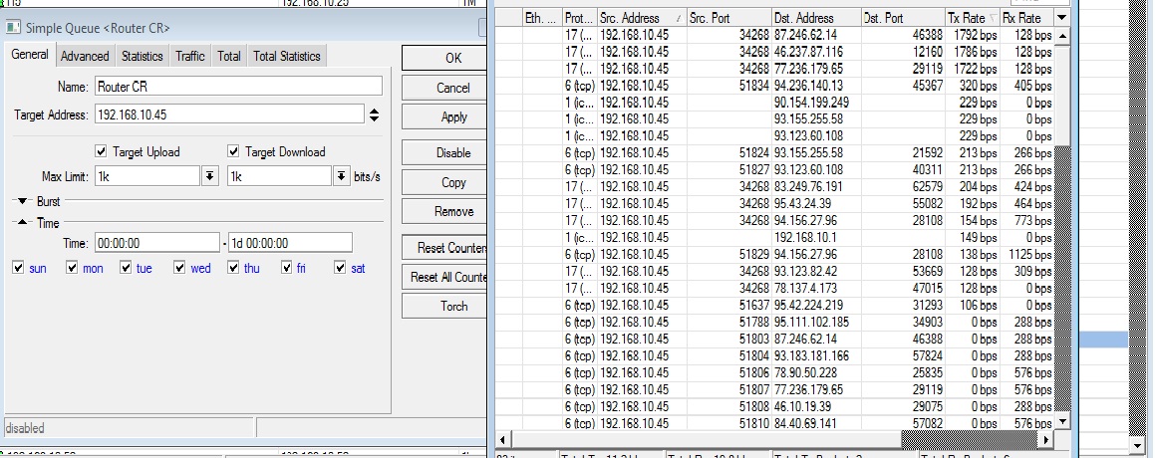Uncheck the Target Download checkbox

point(233,152)
